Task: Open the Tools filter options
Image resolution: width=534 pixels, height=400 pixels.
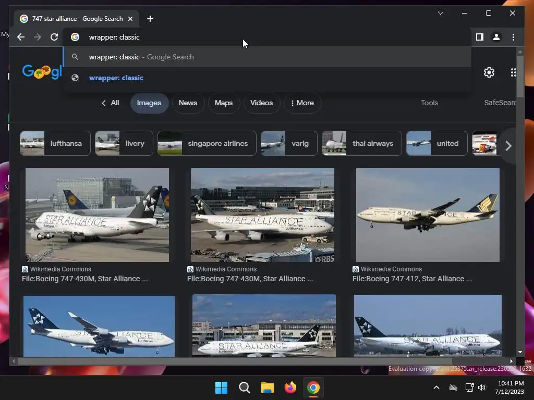Action: (429, 103)
